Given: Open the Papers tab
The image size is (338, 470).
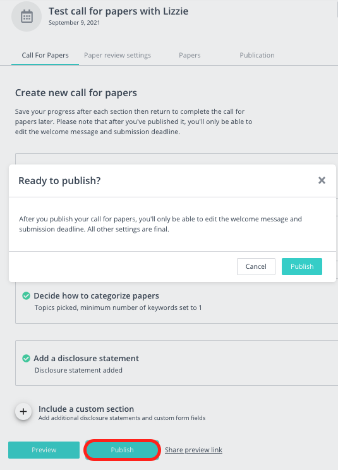Looking at the screenshot, I should pyautogui.click(x=190, y=55).
